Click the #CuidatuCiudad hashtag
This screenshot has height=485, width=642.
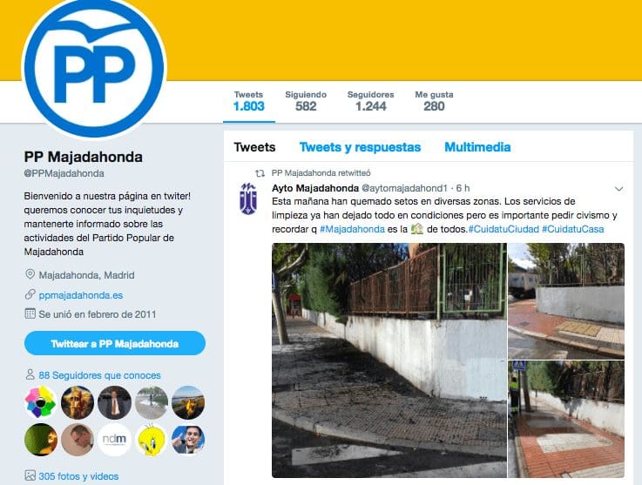click(x=503, y=229)
